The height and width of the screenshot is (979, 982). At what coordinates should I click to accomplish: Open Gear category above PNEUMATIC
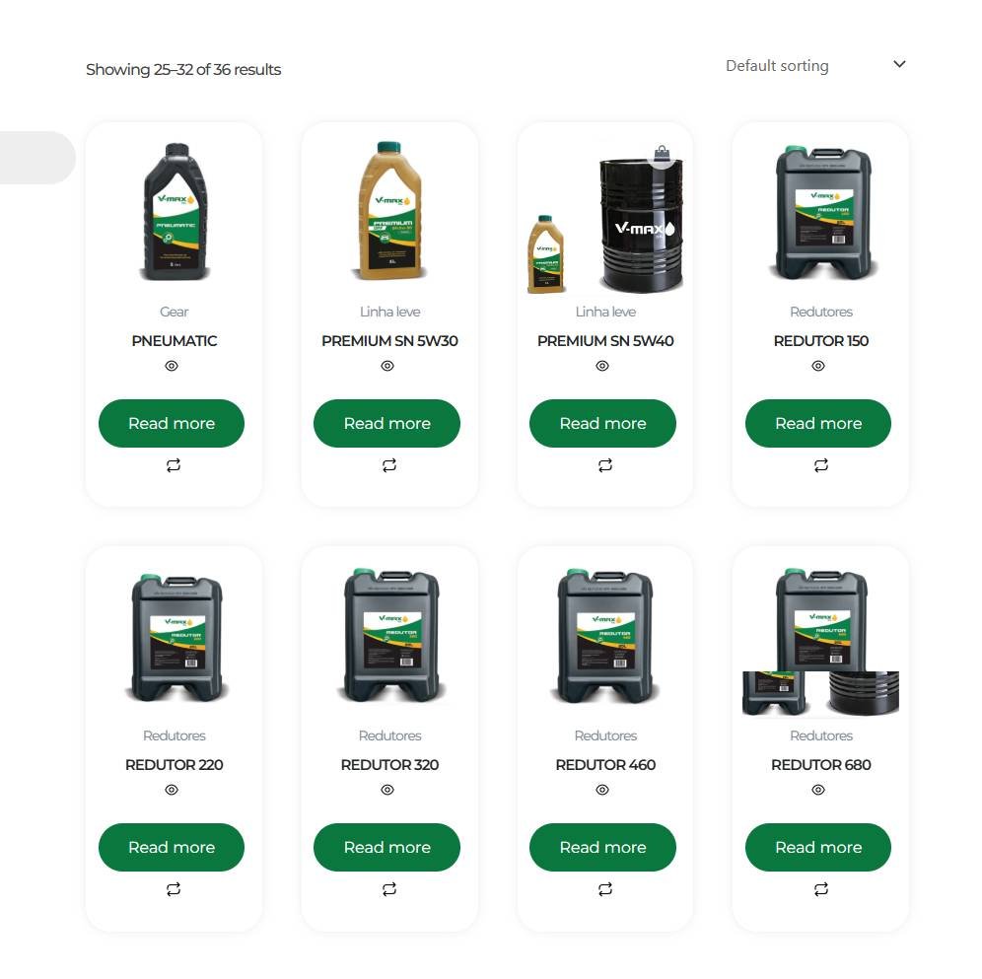(175, 312)
